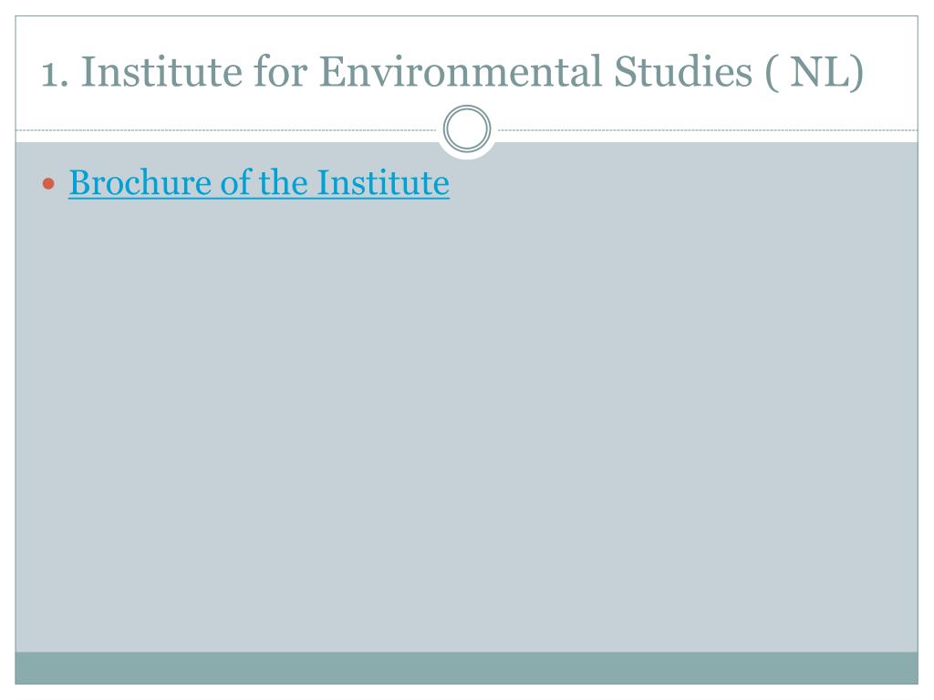Image resolution: width=934 pixels, height=700 pixels.
Task: Click the dotted divider right of the circle
Action: (708, 129)
